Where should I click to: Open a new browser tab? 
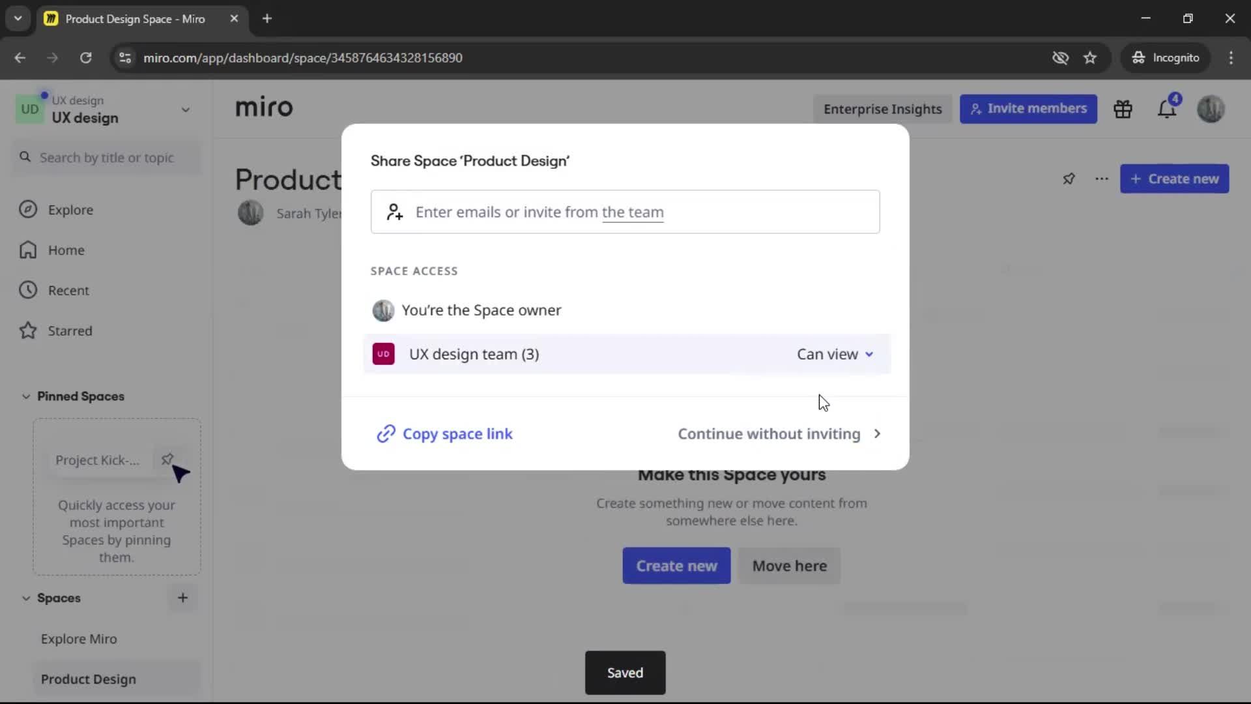pyautogui.click(x=267, y=19)
